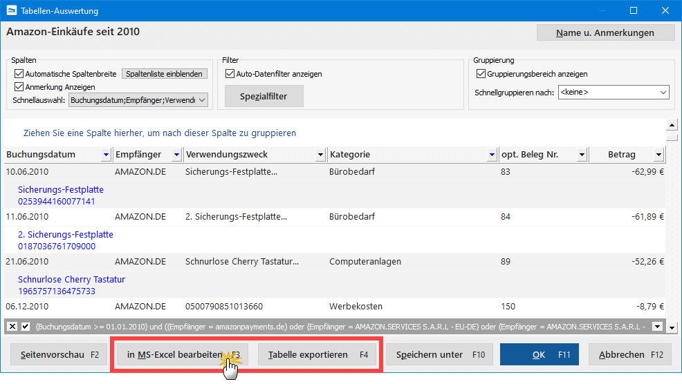The image size is (682, 384).
Task: Click the Werbekosten category cell
Action: coord(356,306)
